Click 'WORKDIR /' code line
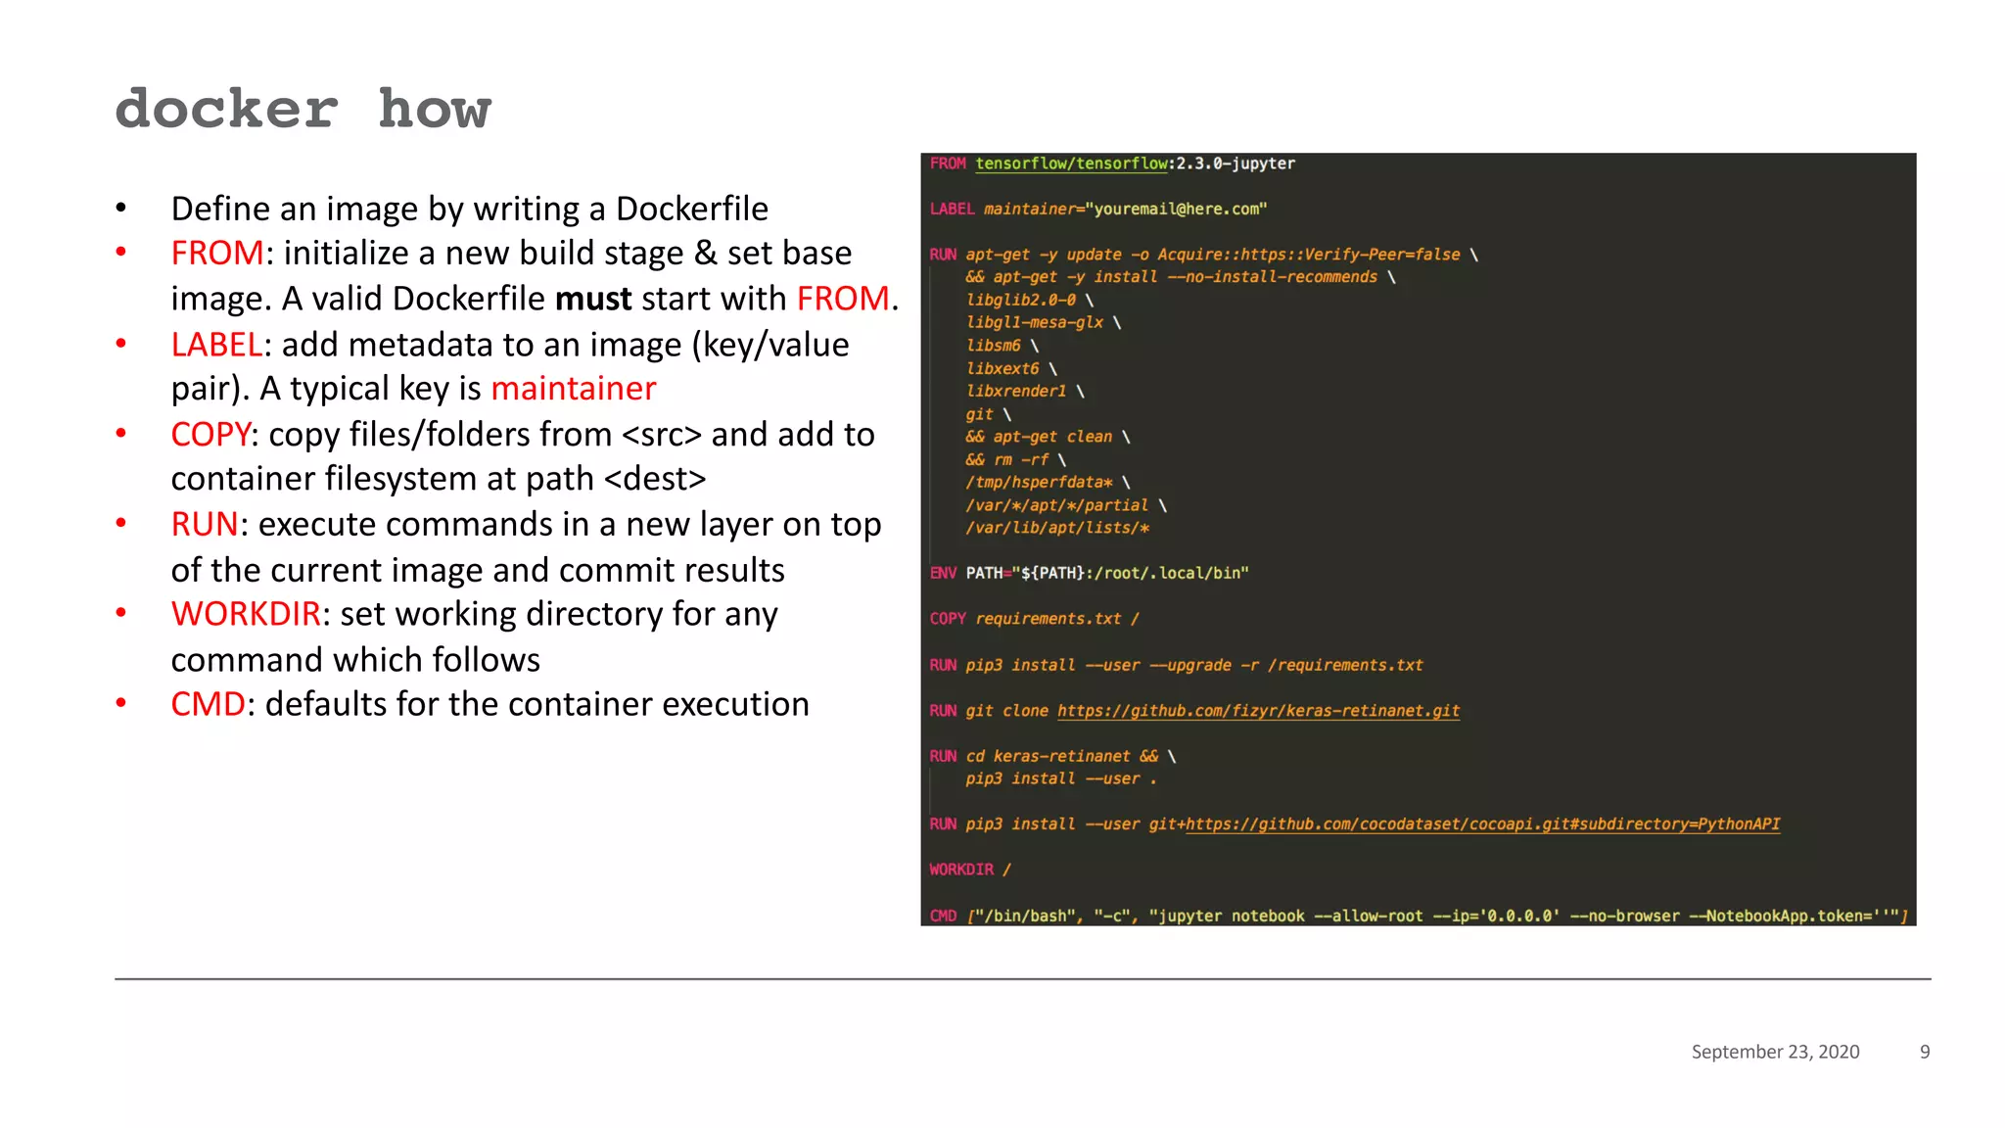This screenshot has height=1128, width=2005. tap(970, 869)
